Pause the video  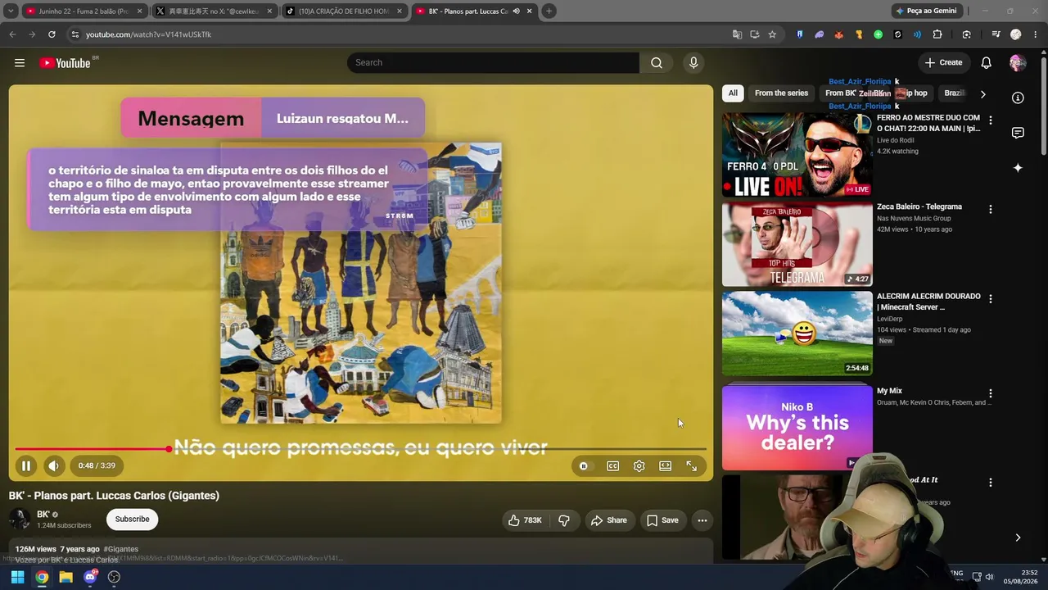(26, 466)
